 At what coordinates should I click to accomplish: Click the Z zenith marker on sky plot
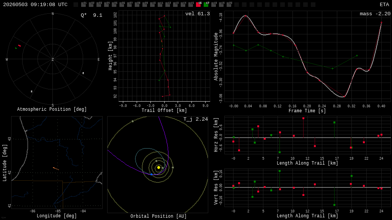[52, 59]
